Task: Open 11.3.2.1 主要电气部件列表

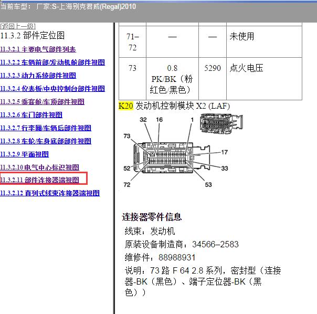Action: click(x=38, y=49)
